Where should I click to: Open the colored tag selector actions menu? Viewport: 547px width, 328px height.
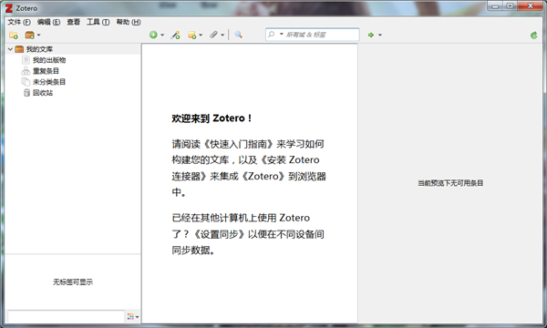click(x=133, y=316)
